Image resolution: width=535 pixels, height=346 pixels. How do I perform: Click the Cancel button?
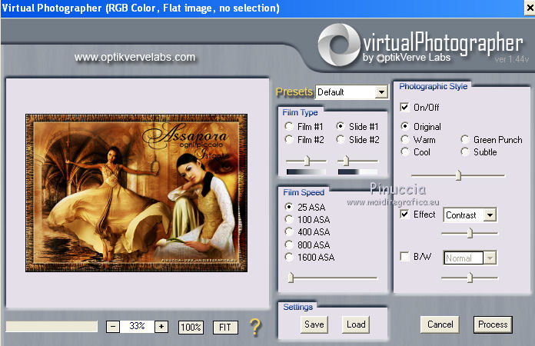click(440, 324)
